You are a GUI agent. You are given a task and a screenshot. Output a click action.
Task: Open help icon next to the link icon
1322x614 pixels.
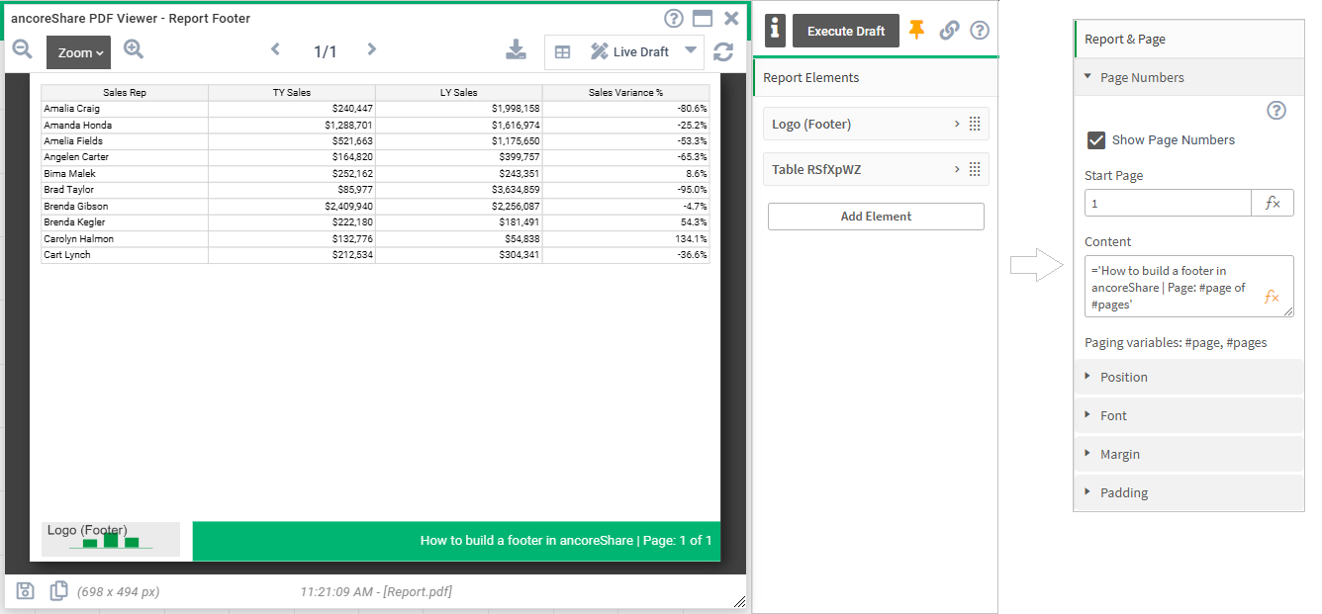click(x=980, y=31)
